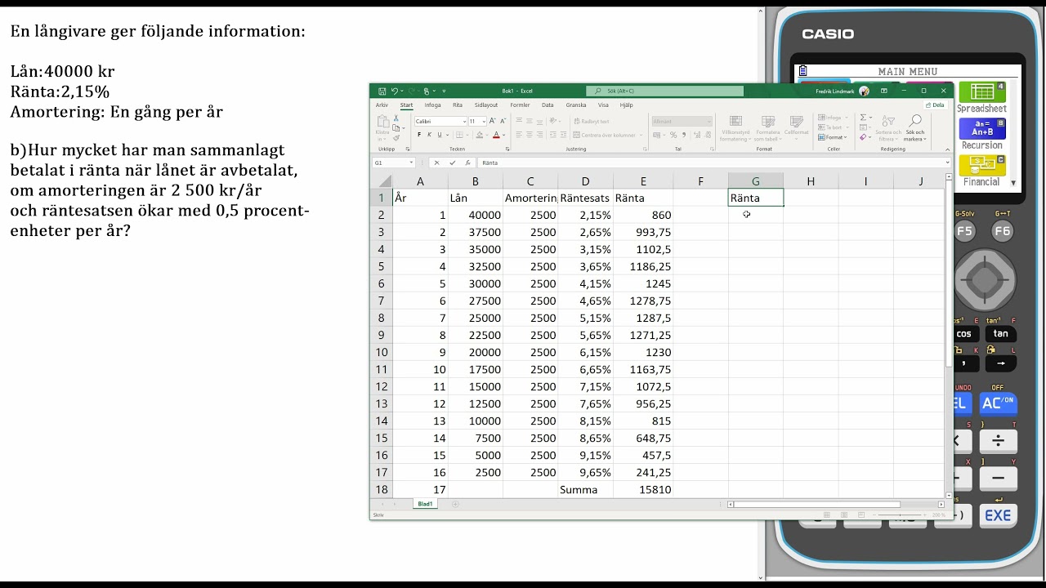Toggle italic formatting (K)
1046x588 pixels.
pyautogui.click(x=429, y=135)
